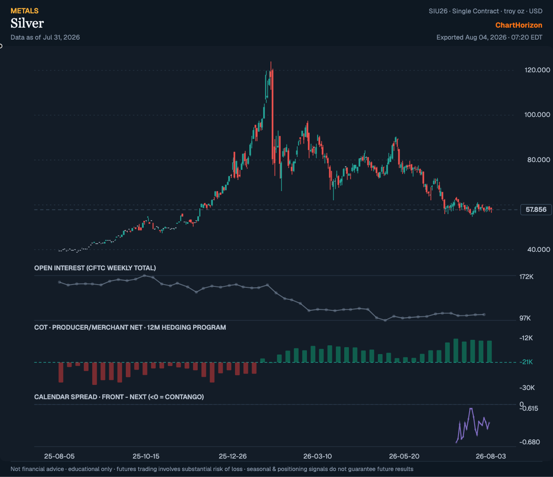
Task: Click the 26-03-10 date axis label
Action: pyautogui.click(x=318, y=456)
